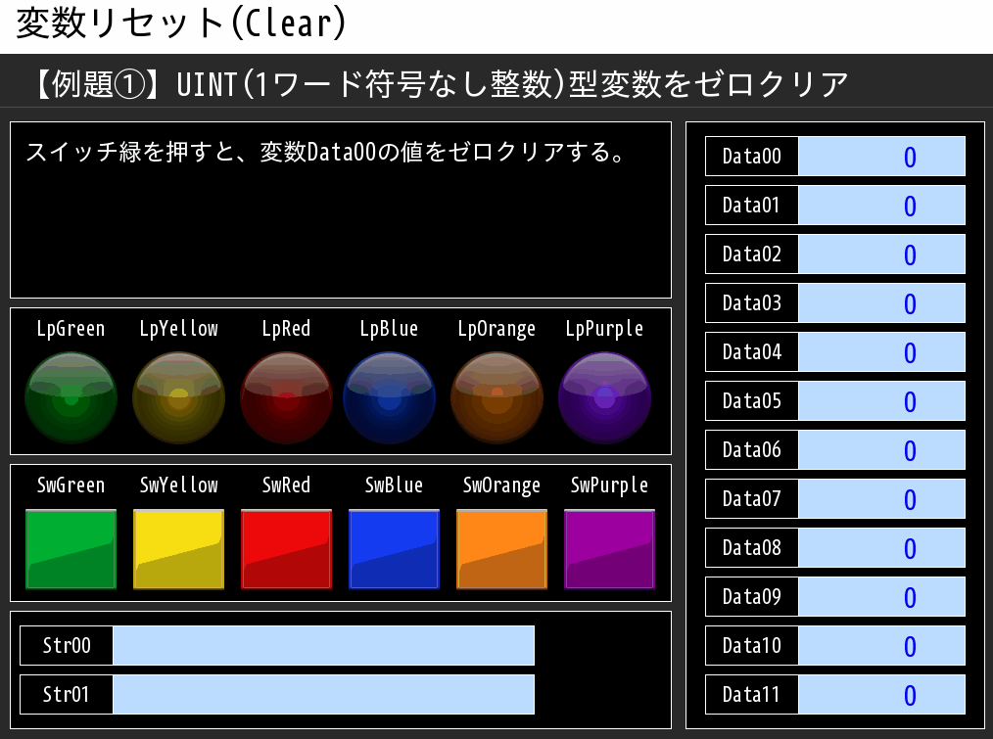The height and width of the screenshot is (739, 993).
Task: Click the LpPurple label text
Action: pos(605,329)
